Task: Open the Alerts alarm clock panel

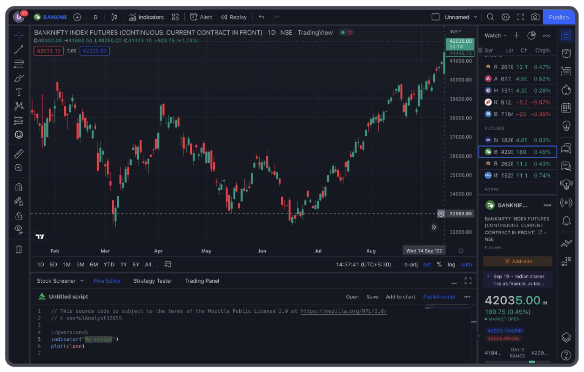Action: pyautogui.click(x=566, y=53)
